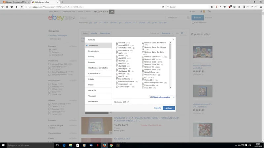
Task: Check the Nintendo SNES checkbox
Action: (x=143, y=62)
